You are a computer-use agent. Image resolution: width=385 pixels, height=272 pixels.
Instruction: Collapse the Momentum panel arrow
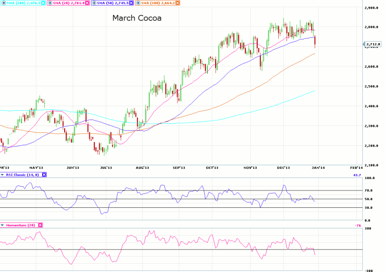(2, 225)
